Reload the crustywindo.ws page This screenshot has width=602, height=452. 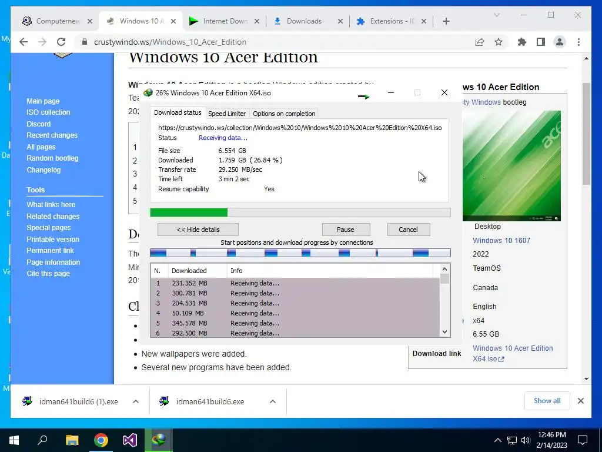tap(61, 42)
